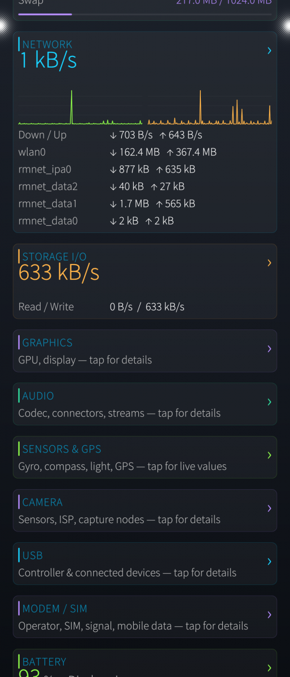
Task: Click the green download traffic graph
Action: [x=80, y=107]
